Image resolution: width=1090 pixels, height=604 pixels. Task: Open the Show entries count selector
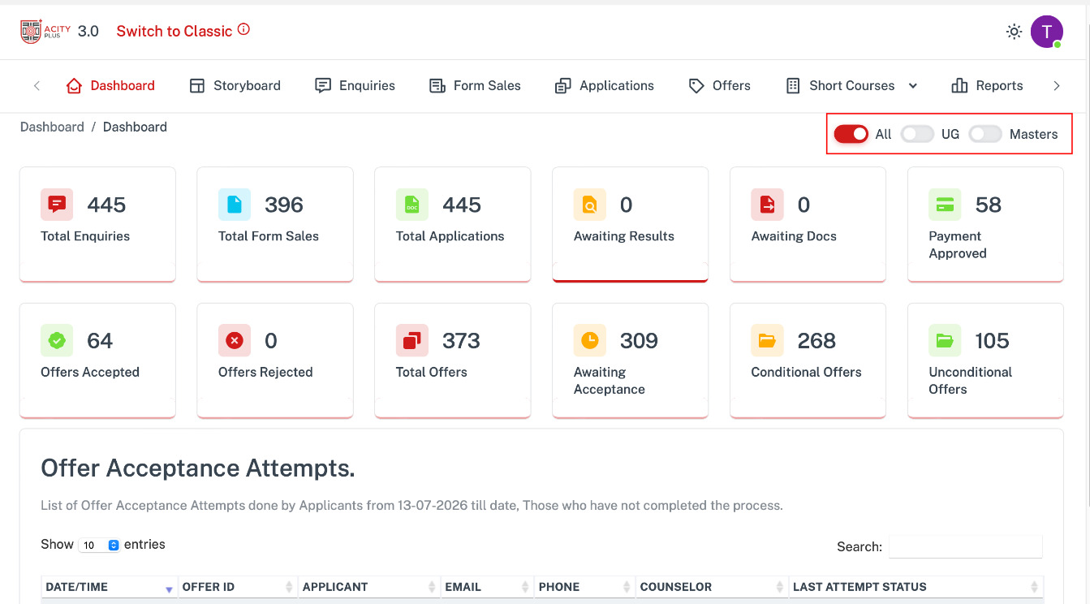100,546
